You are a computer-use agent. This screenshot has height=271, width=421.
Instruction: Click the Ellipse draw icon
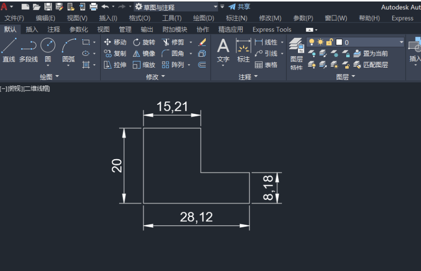pos(86,53)
